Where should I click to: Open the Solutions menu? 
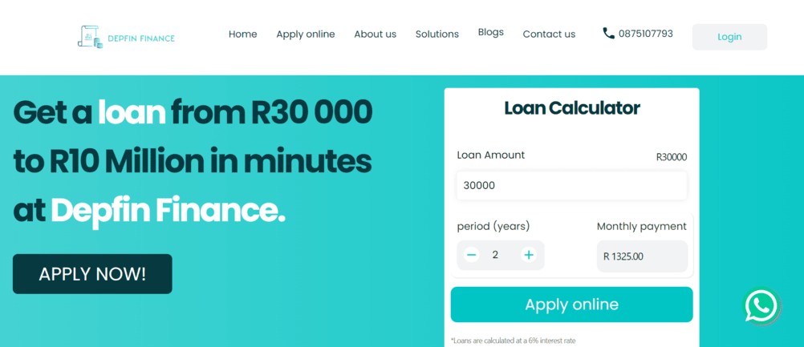(x=437, y=34)
